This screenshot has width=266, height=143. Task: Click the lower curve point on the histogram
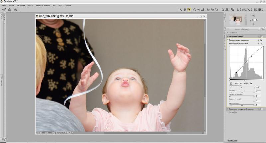(x=236, y=72)
